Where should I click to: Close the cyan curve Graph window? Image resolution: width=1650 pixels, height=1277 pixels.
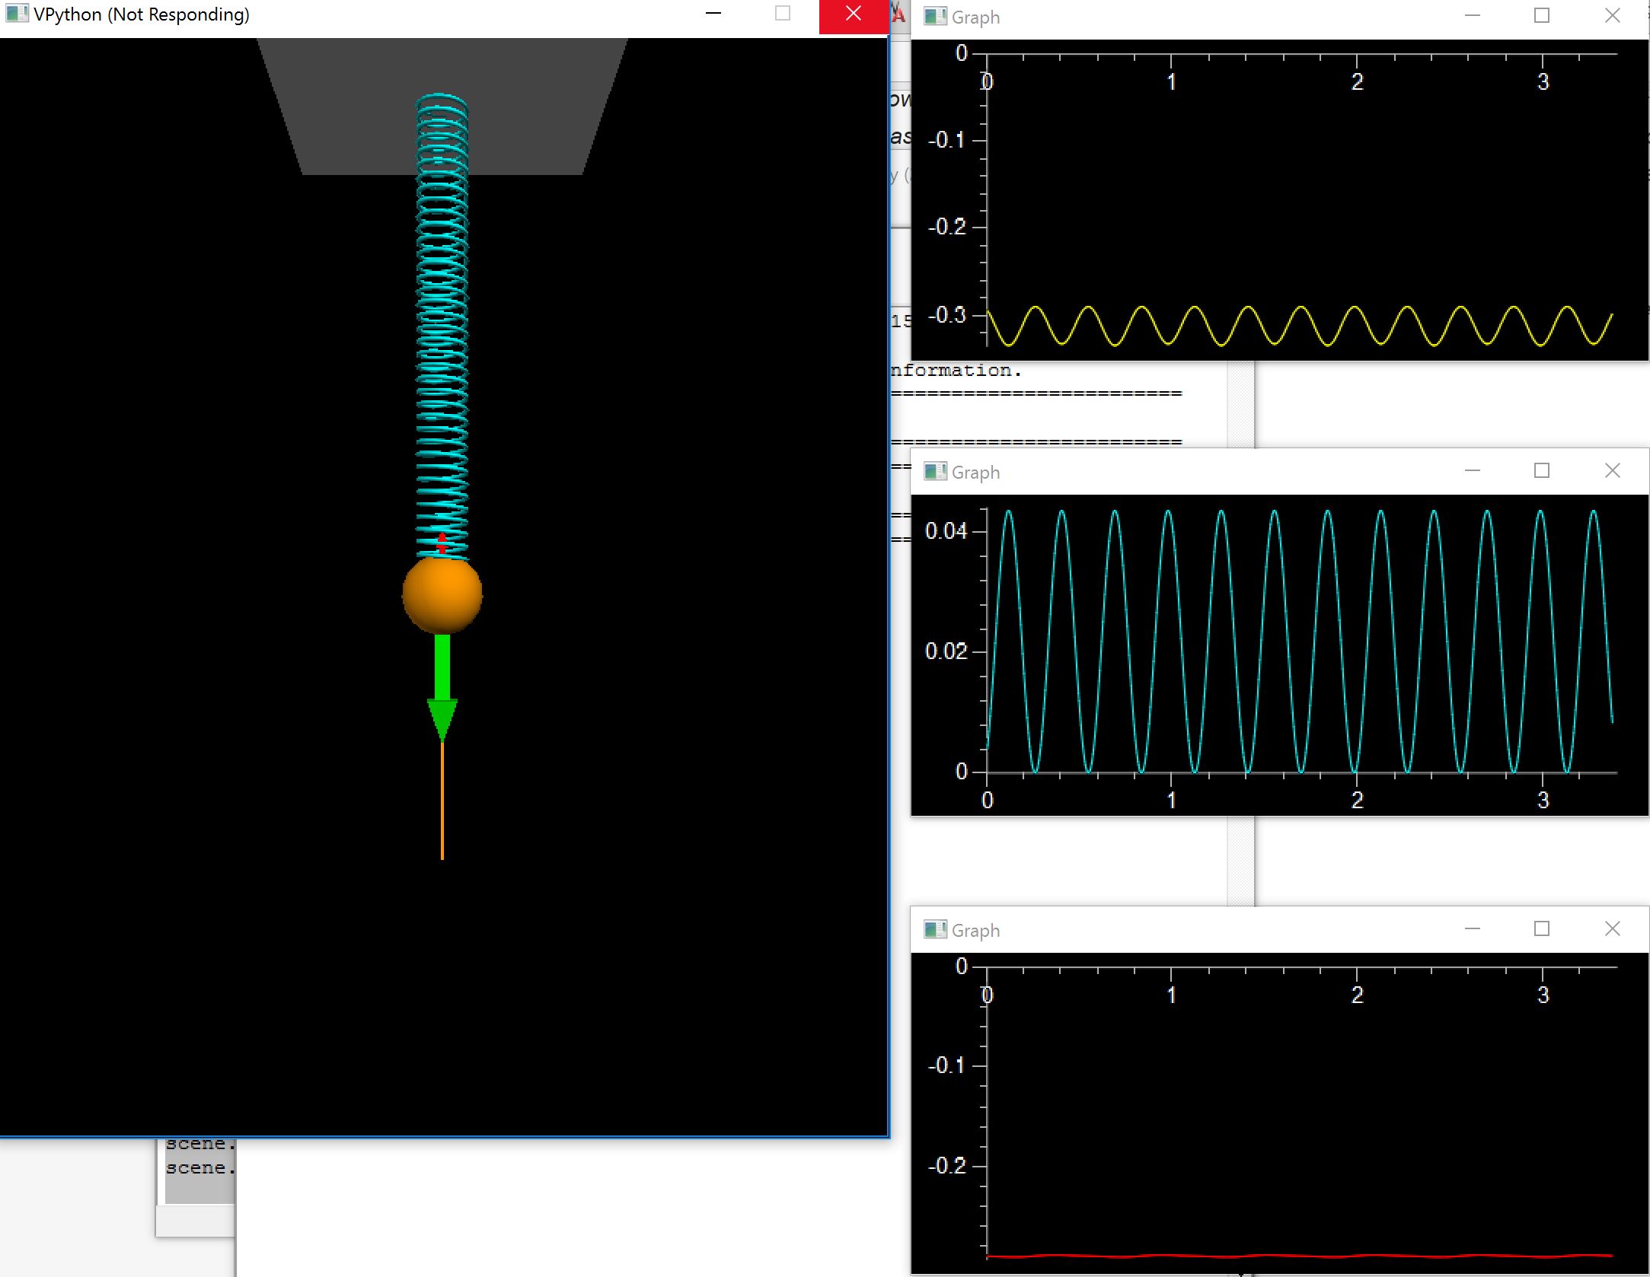pyautogui.click(x=1612, y=471)
